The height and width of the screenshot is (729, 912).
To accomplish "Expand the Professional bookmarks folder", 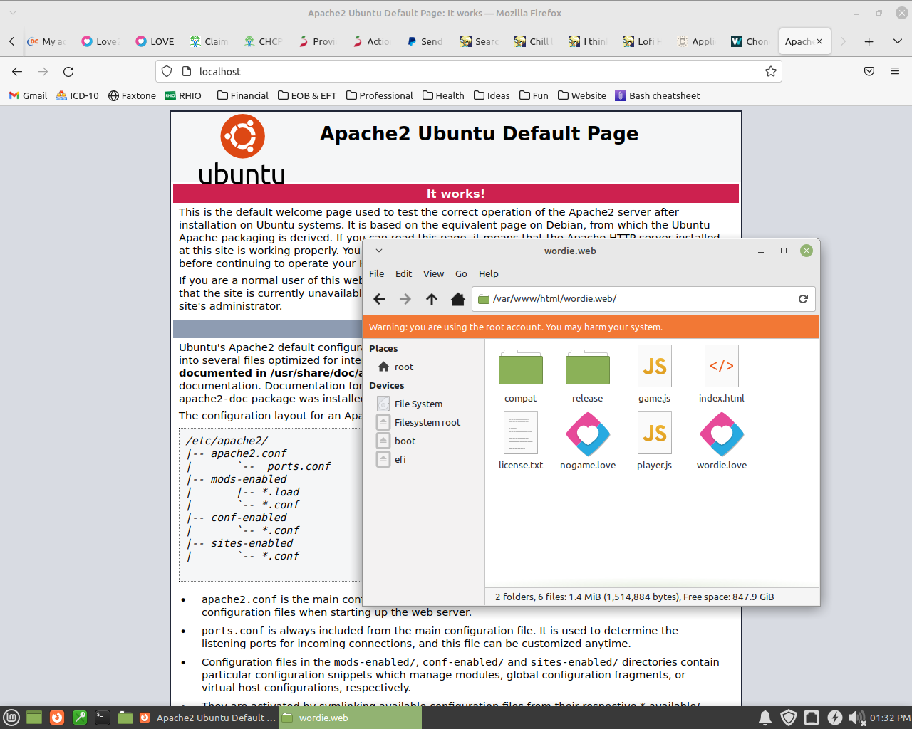I will [x=380, y=95].
